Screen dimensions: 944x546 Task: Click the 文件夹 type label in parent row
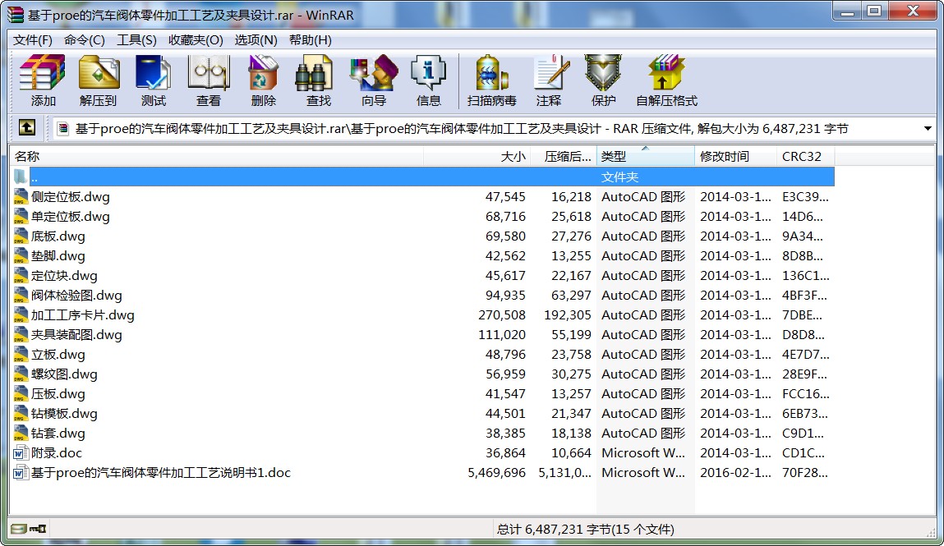619,177
